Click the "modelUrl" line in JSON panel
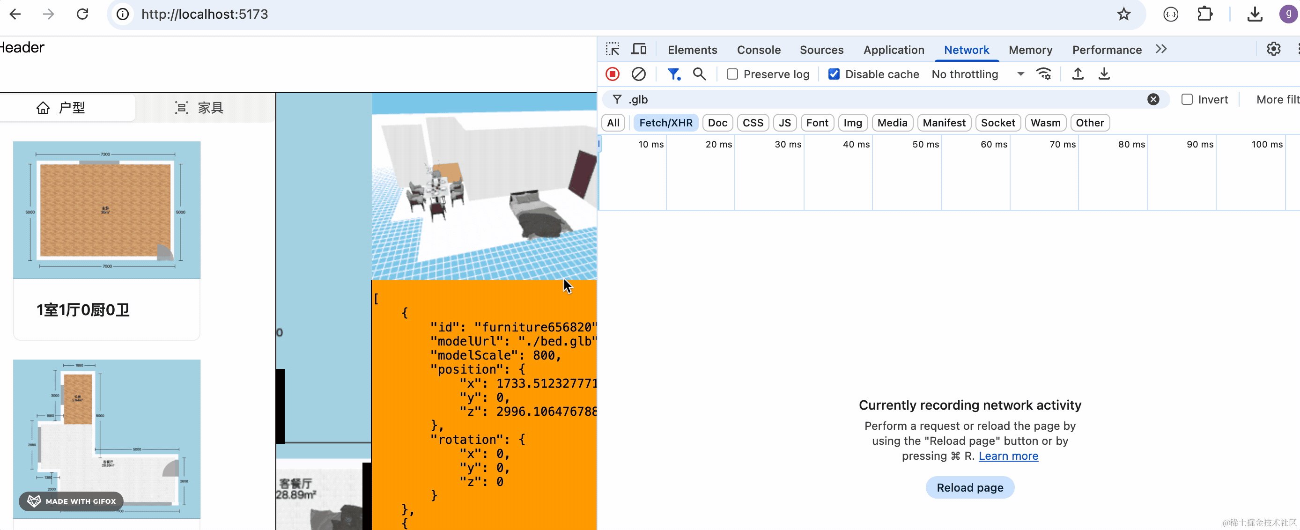Screen dimensions: 1300x530 [513, 341]
